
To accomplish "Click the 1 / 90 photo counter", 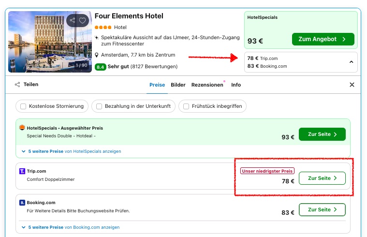I will pyautogui.click(x=81, y=65).
